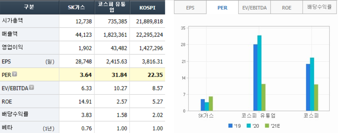
Task: Click EV/EBITDA value 10.27
Action: click(x=121, y=88)
